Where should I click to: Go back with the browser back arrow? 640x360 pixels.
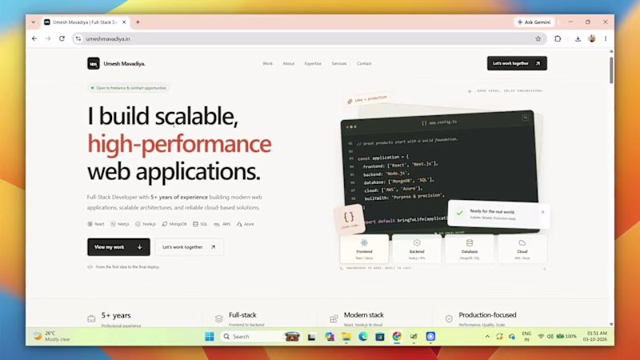pyautogui.click(x=34, y=38)
